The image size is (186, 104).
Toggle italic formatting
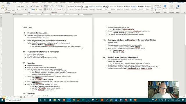click(x=20, y=10)
